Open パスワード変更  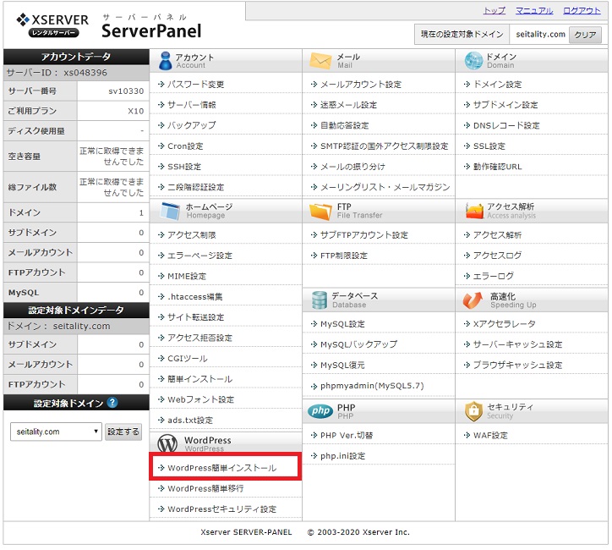195,85
